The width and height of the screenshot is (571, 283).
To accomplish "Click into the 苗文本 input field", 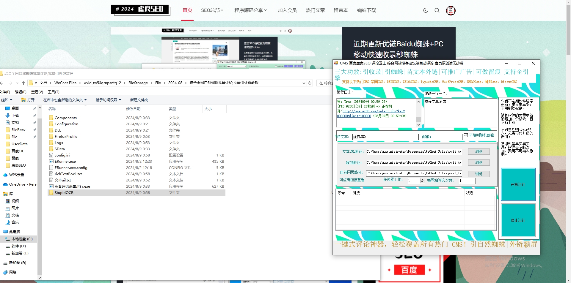I will (385, 137).
